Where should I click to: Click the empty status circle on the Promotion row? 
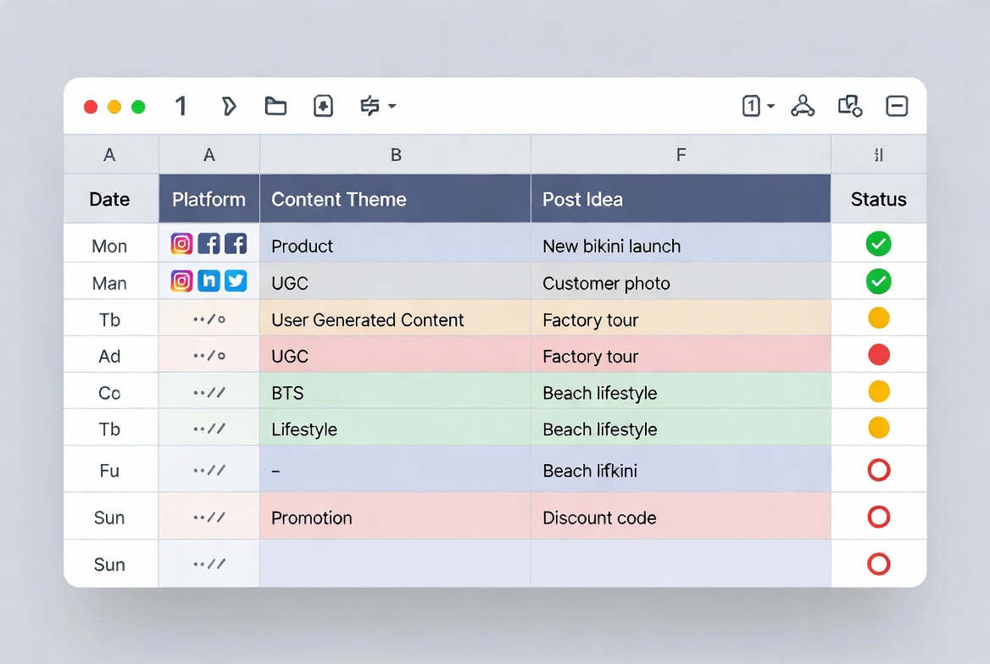[x=879, y=517]
